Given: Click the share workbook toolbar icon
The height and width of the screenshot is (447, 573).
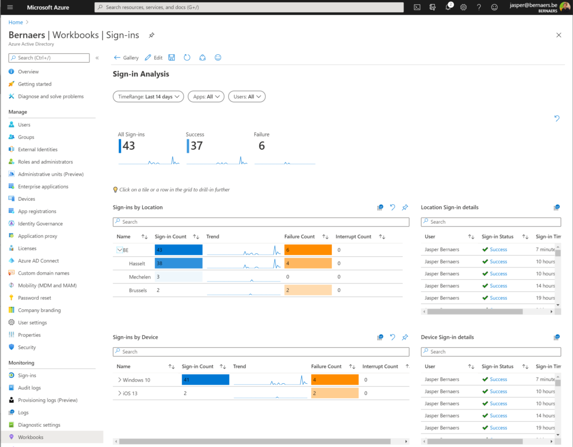Looking at the screenshot, I should click(203, 58).
